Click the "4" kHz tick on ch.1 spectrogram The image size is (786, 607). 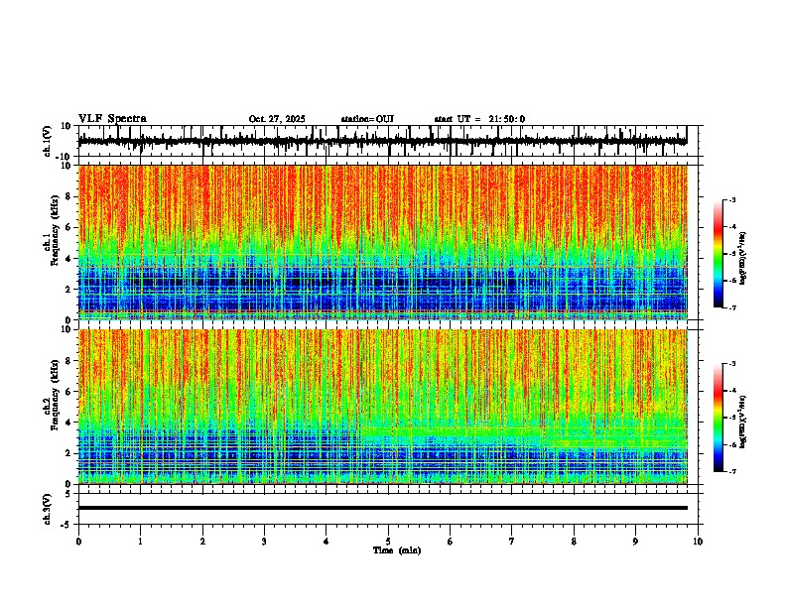69,259
